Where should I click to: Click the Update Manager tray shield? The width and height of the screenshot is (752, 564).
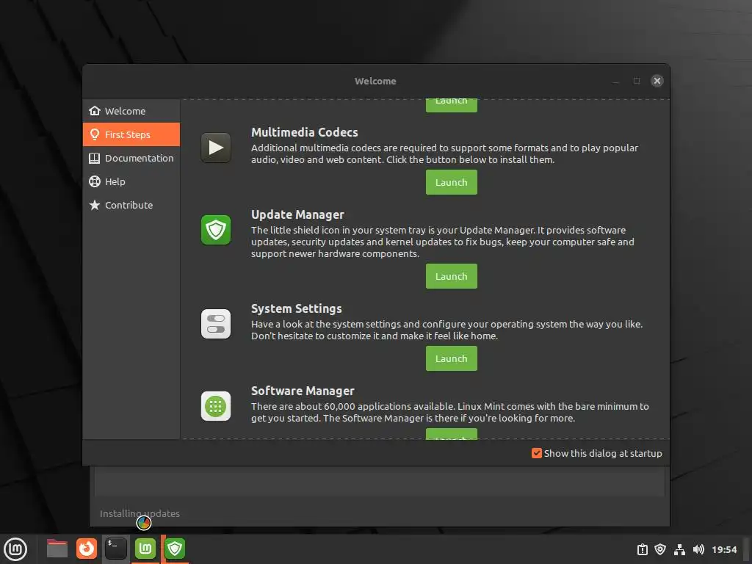(x=660, y=549)
